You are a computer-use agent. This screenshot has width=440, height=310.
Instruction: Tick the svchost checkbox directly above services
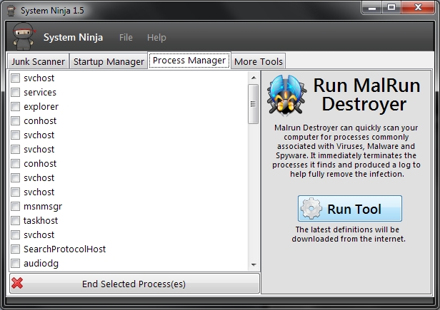(x=16, y=78)
